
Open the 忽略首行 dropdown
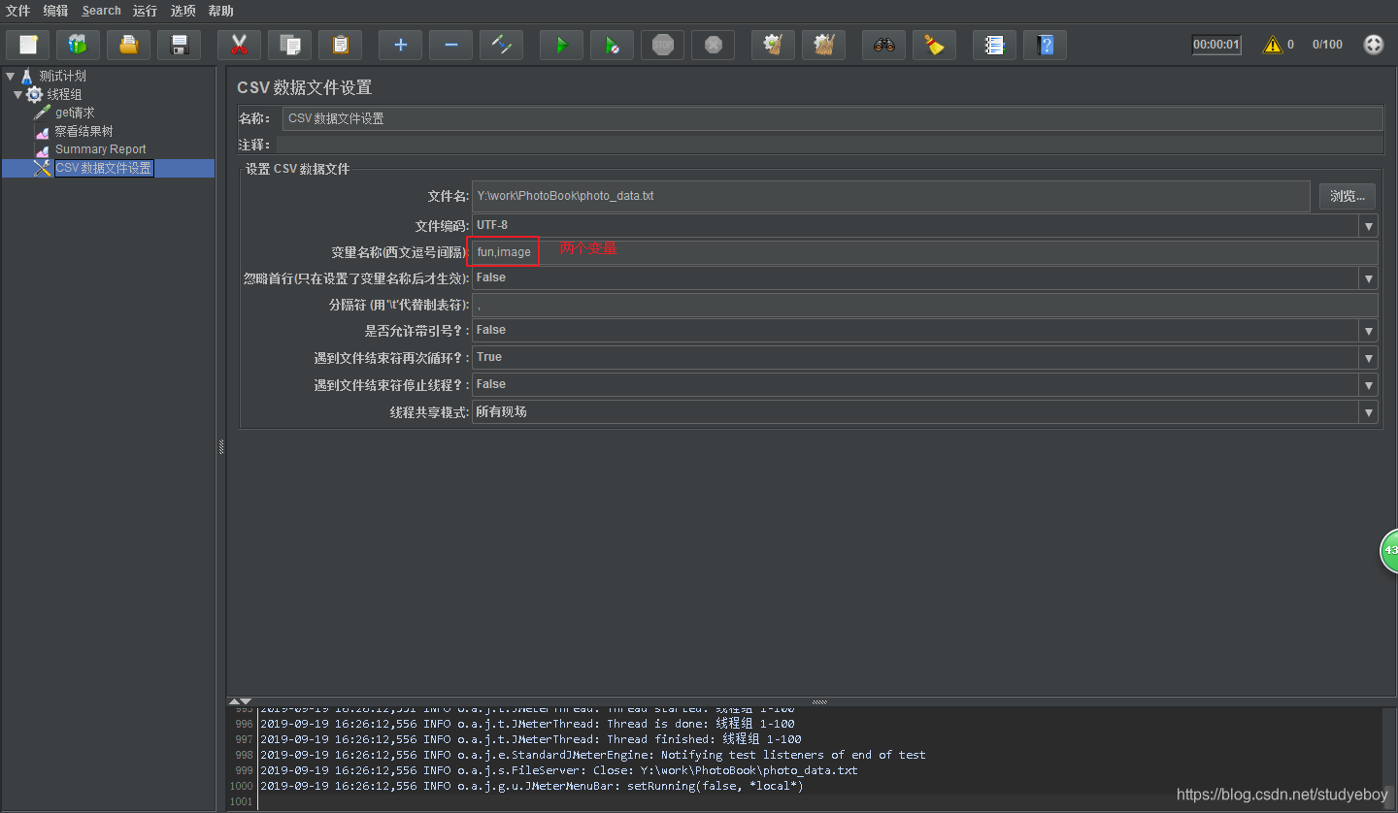[1369, 278]
